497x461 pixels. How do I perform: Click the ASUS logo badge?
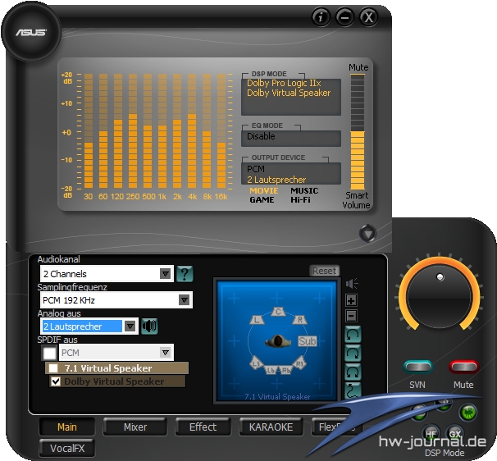[x=31, y=32]
